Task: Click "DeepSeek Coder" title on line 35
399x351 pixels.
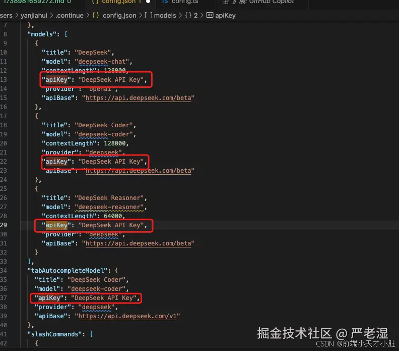Action: [x=96, y=280]
